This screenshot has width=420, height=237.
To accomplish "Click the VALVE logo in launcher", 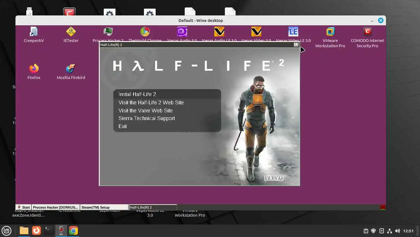I will 274,178.
